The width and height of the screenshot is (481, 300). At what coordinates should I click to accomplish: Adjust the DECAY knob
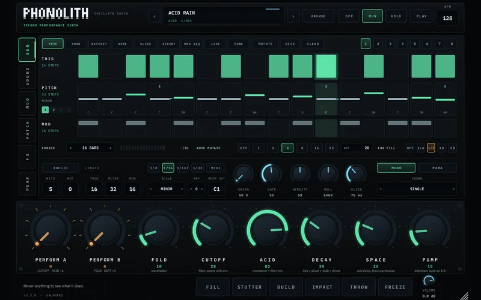coord(322,230)
